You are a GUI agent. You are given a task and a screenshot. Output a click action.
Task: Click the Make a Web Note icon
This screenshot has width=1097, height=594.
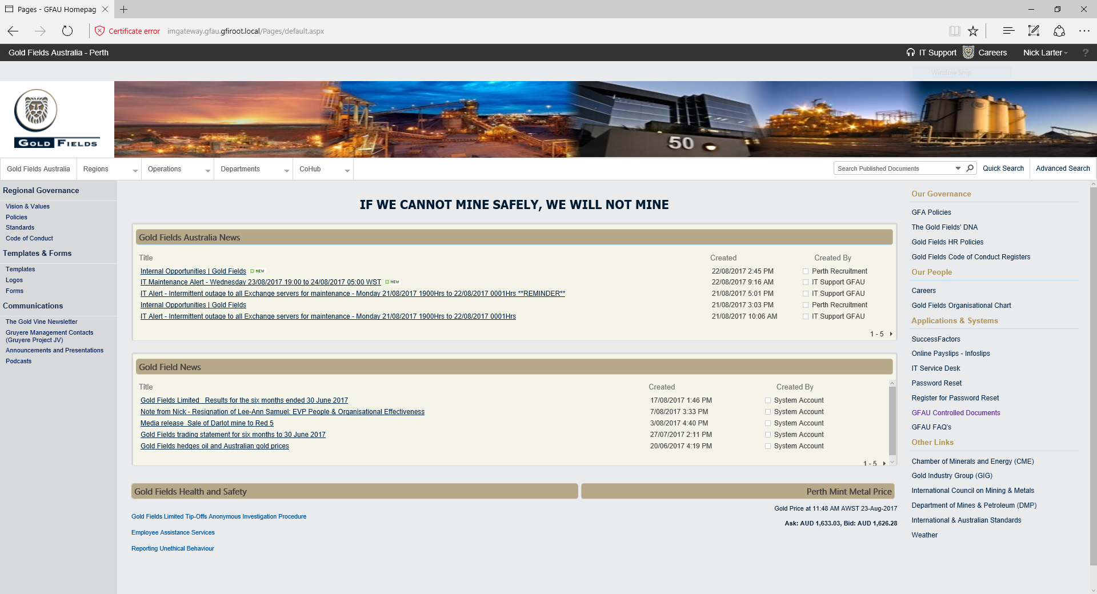click(1034, 31)
